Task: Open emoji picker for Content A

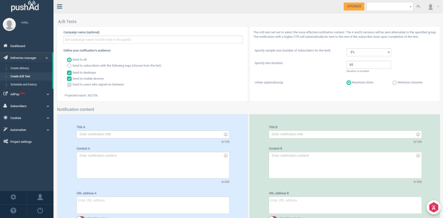Action: point(226,156)
